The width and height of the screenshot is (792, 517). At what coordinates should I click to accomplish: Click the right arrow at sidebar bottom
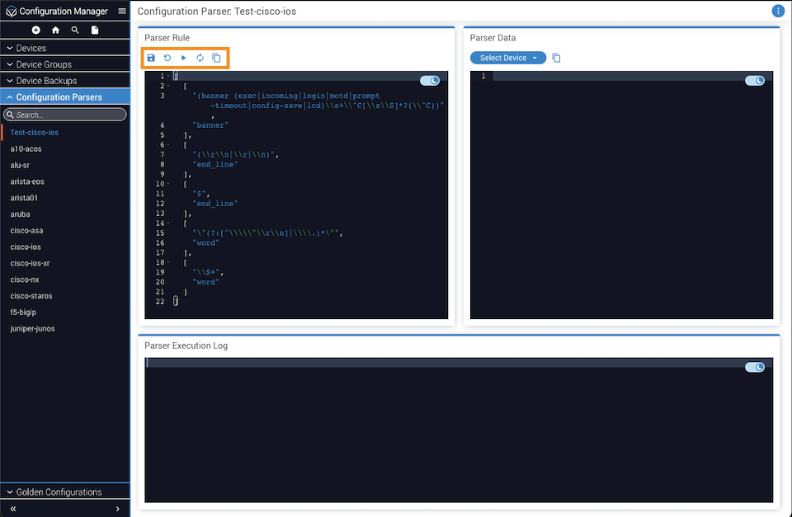pyautogui.click(x=118, y=509)
